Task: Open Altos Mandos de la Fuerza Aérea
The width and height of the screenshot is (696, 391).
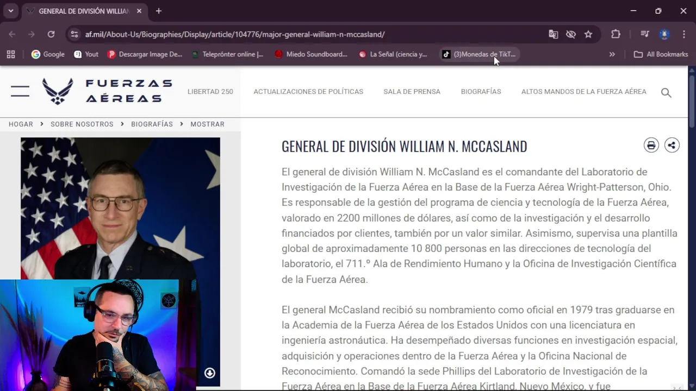Action: 584,91
